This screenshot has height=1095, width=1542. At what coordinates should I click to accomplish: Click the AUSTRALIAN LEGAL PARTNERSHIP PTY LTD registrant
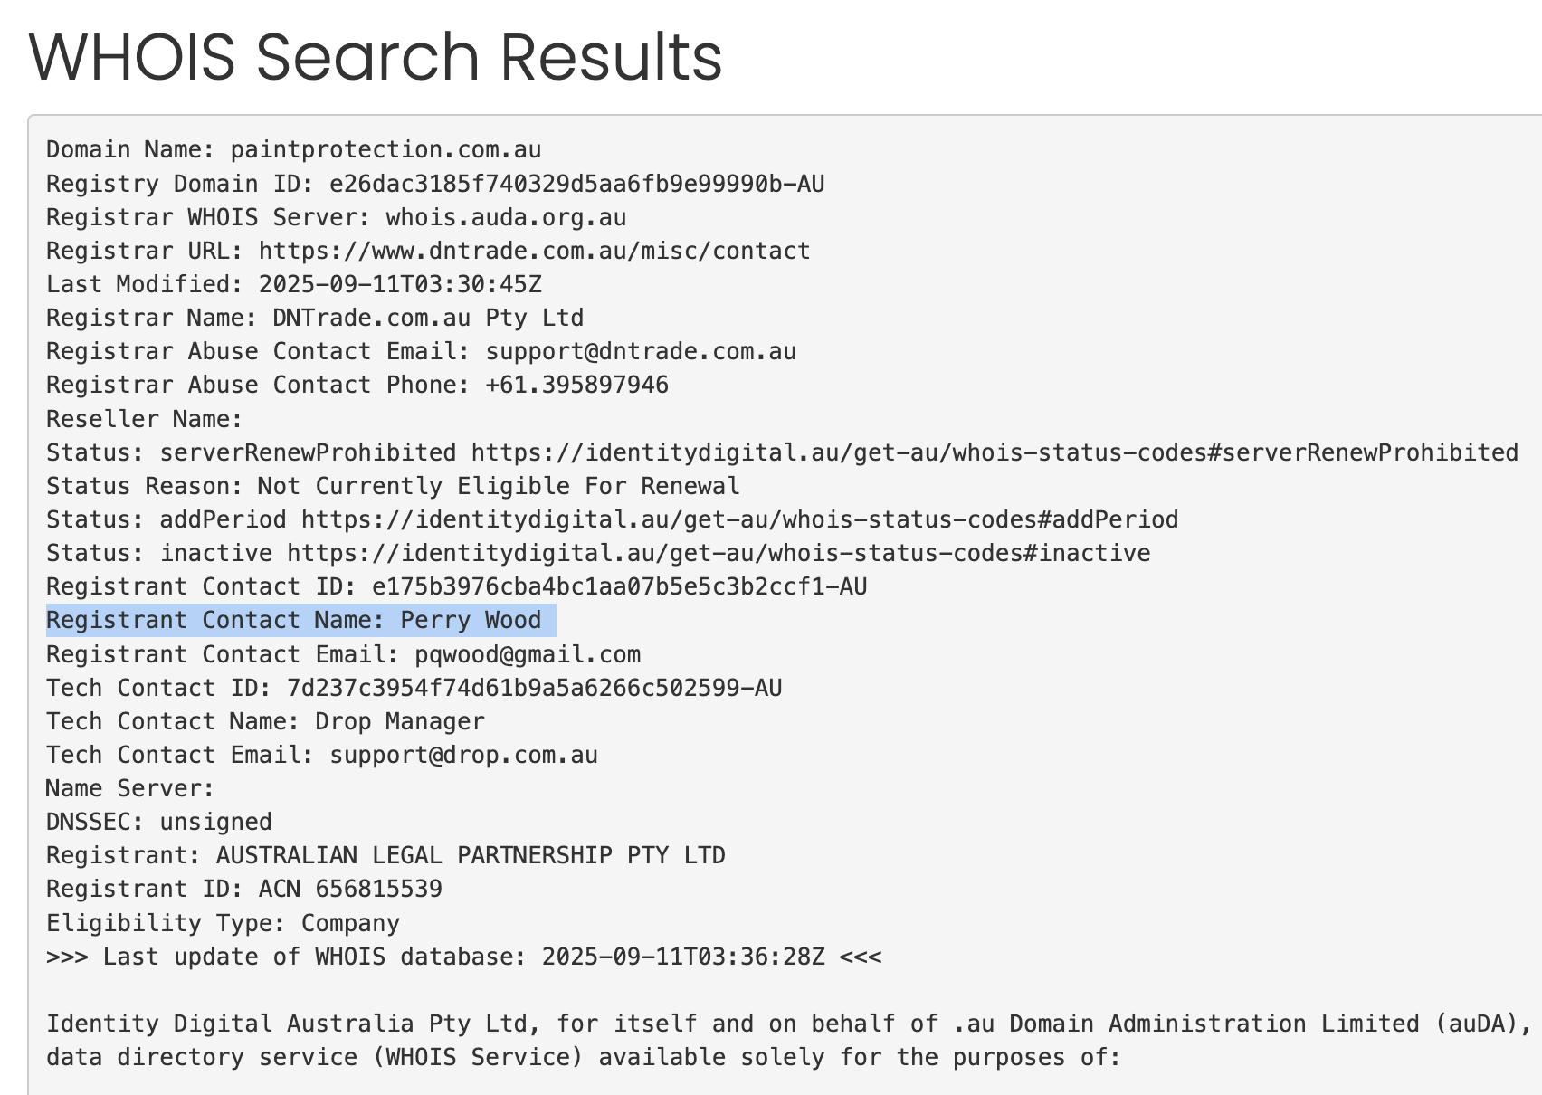click(471, 856)
